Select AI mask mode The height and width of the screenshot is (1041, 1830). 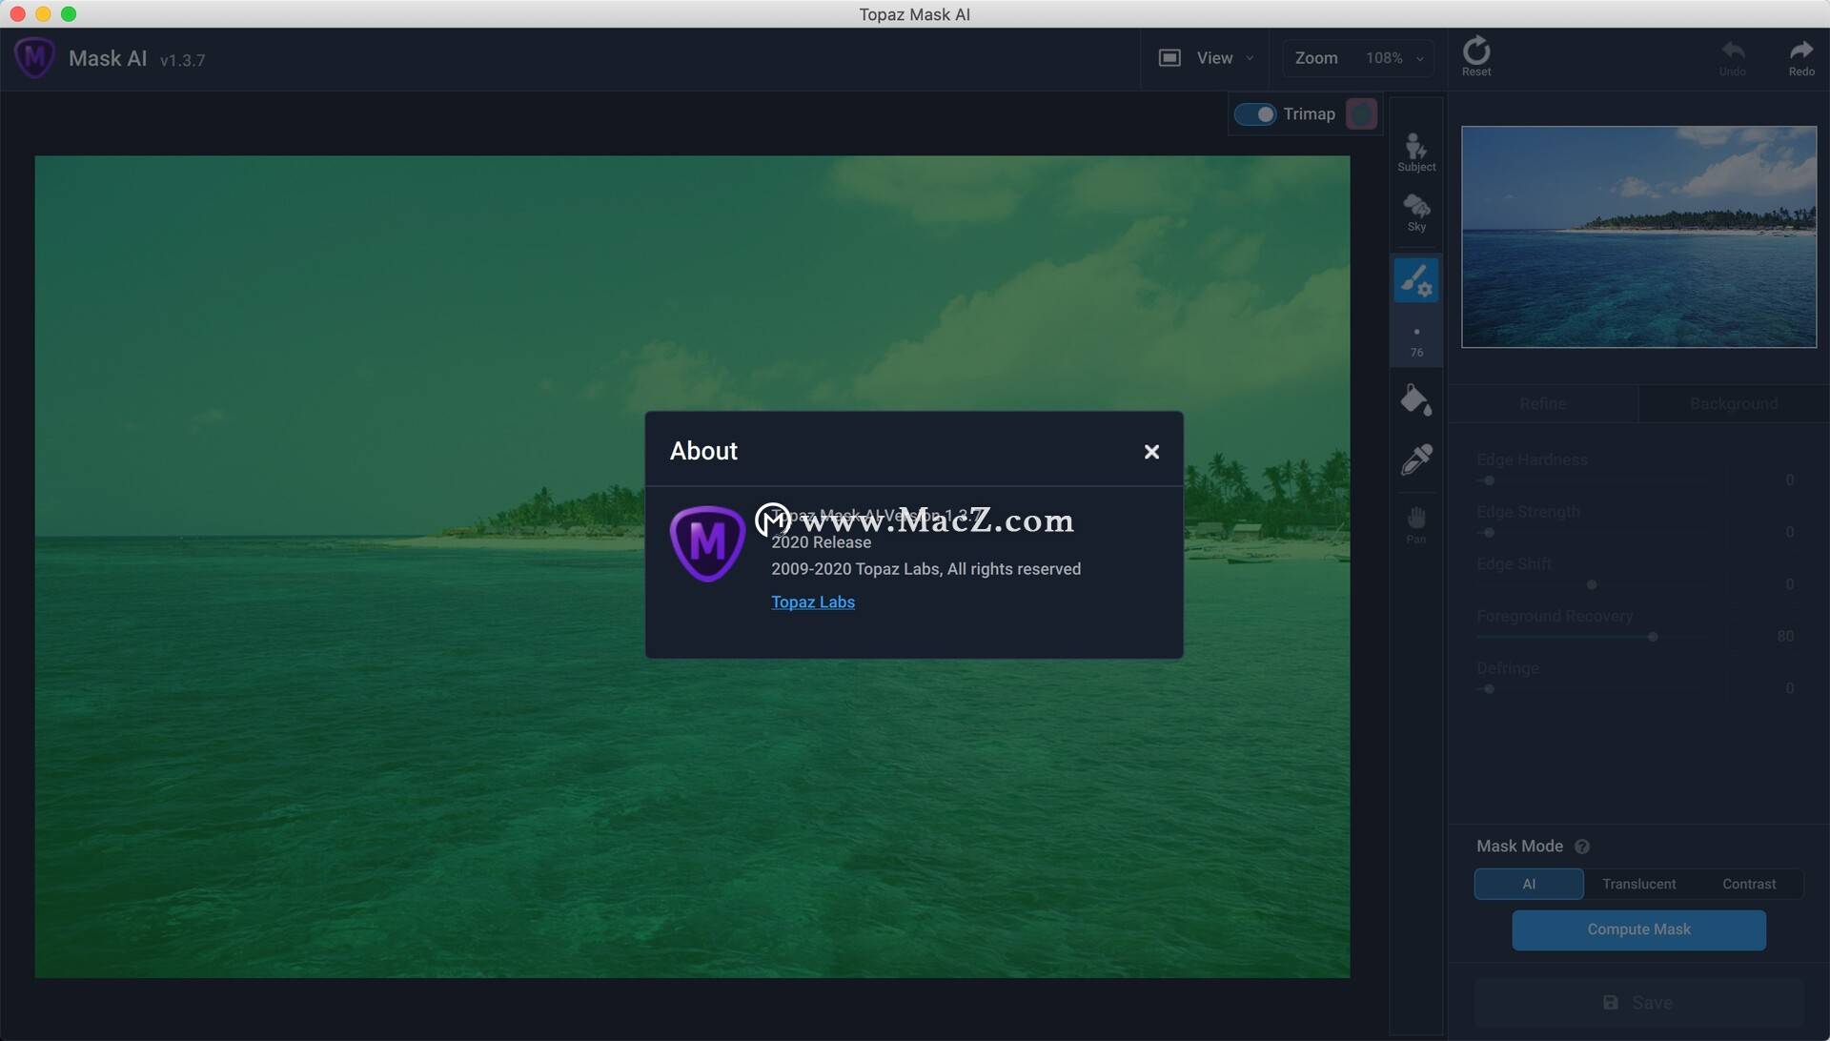pyautogui.click(x=1529, y=884)
